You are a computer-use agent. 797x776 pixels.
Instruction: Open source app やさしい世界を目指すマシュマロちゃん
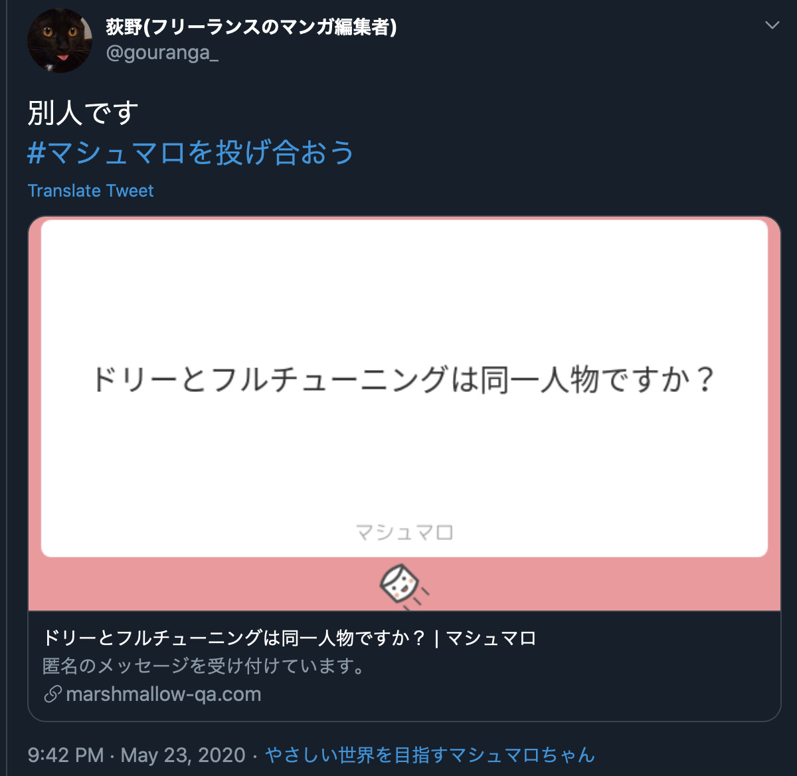(430, 755)
